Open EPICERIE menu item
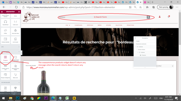 109,25
